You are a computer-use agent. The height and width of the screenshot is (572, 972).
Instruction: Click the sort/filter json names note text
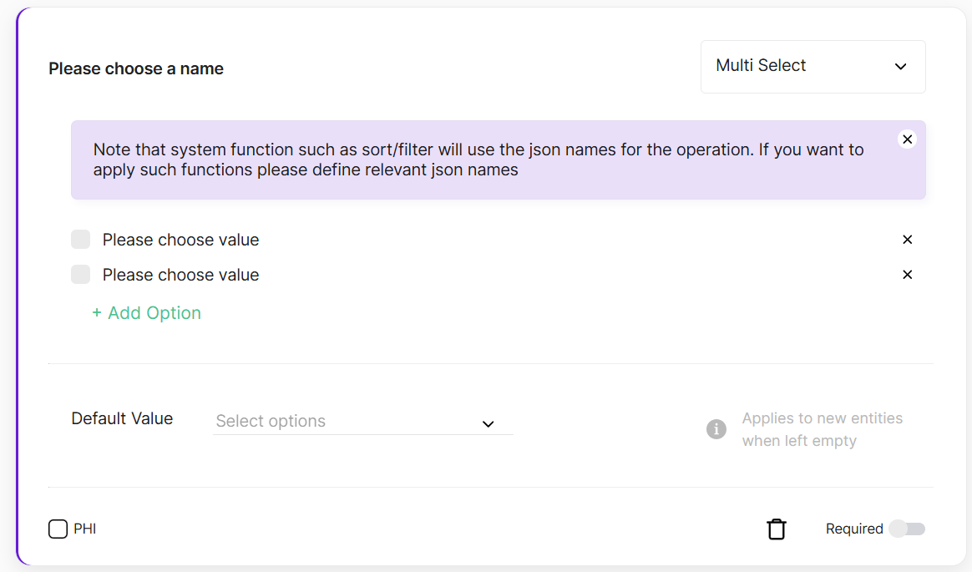478,159
